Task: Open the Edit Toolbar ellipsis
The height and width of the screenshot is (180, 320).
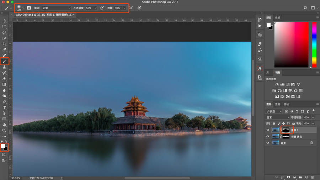Action: pos(4,136)
